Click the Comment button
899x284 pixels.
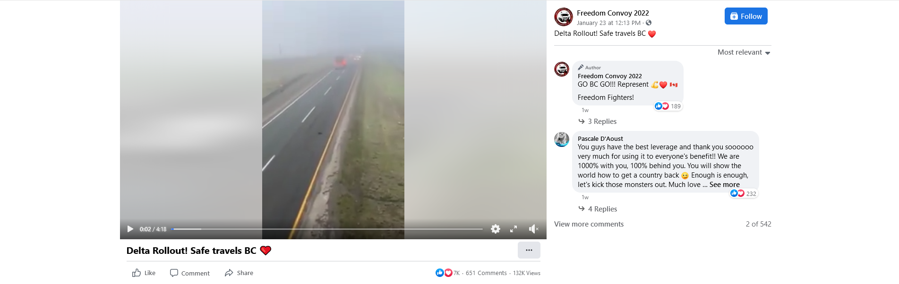190,273
